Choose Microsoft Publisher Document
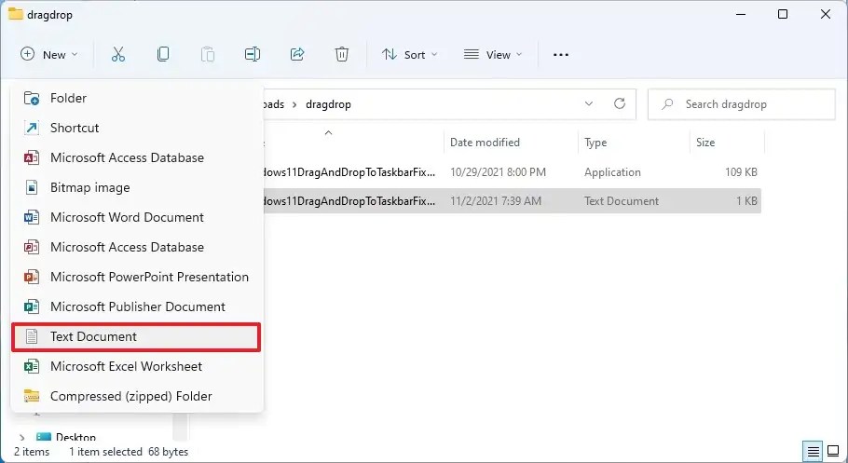The height and width of the screenshot is (463, 848). click(x=137, y=306)
